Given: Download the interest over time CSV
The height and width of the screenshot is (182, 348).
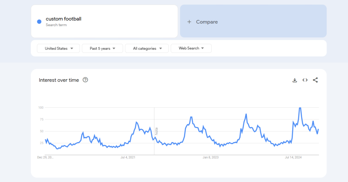Looking at the screenshot, I should tap(295, 80).
